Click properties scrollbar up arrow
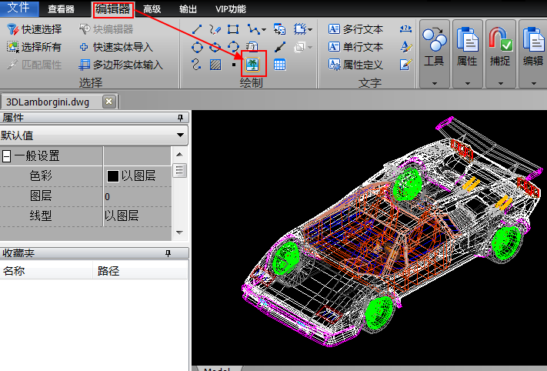 pos(179,155)
